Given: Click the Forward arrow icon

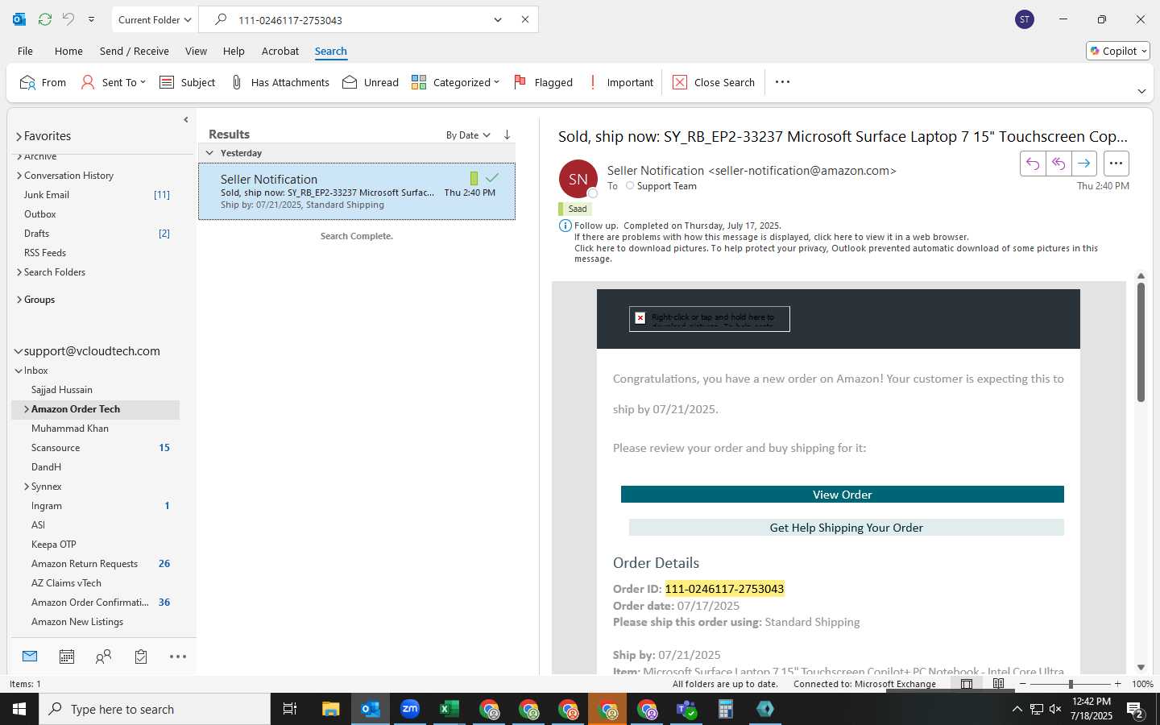Looking at the screenshot, I should (x=1084, y=164).
